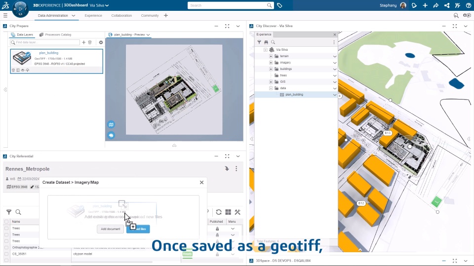Check the second Trees row checkbox
Viewport: 474px width, 266px height.
click(6, 234)
